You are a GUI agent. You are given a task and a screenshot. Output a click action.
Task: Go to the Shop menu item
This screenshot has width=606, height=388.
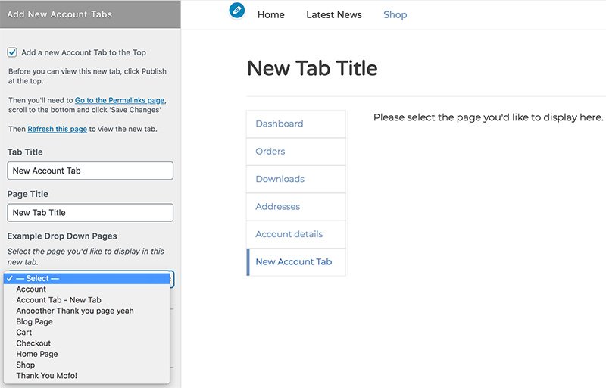click(395, 14)
